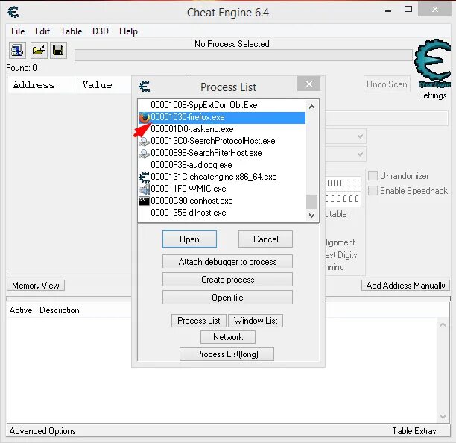Click the Firefox icon in process list

(x=144, y=117)
